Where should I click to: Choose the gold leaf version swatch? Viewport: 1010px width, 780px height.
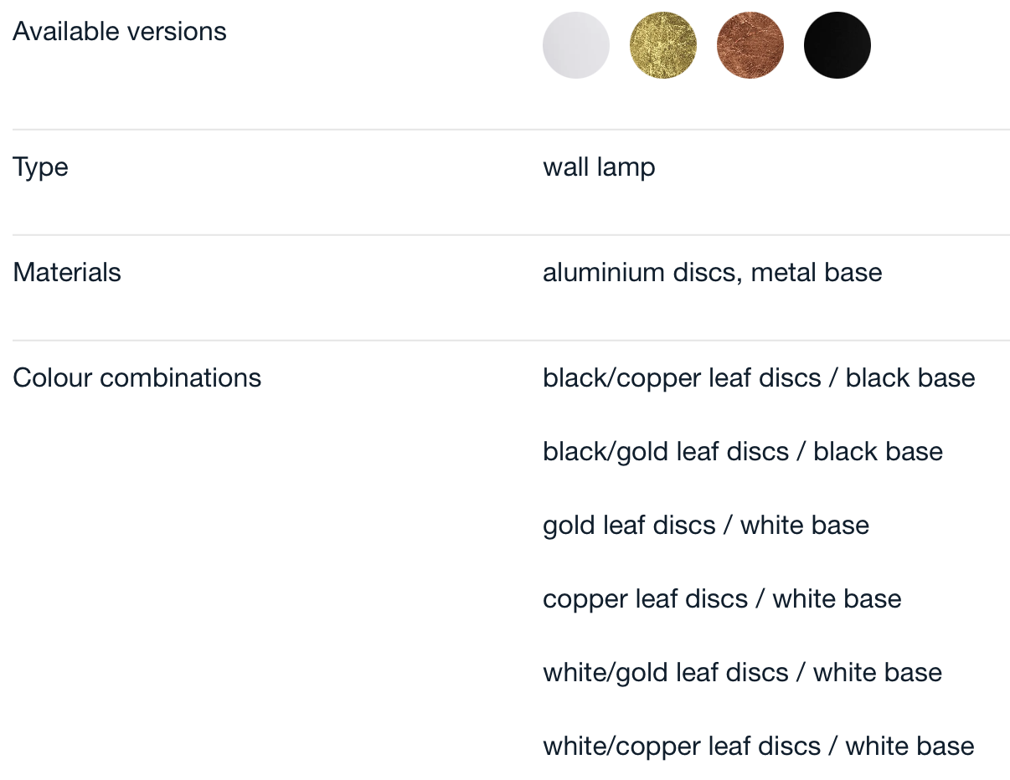pyautogui.click(x=663, y=45)
